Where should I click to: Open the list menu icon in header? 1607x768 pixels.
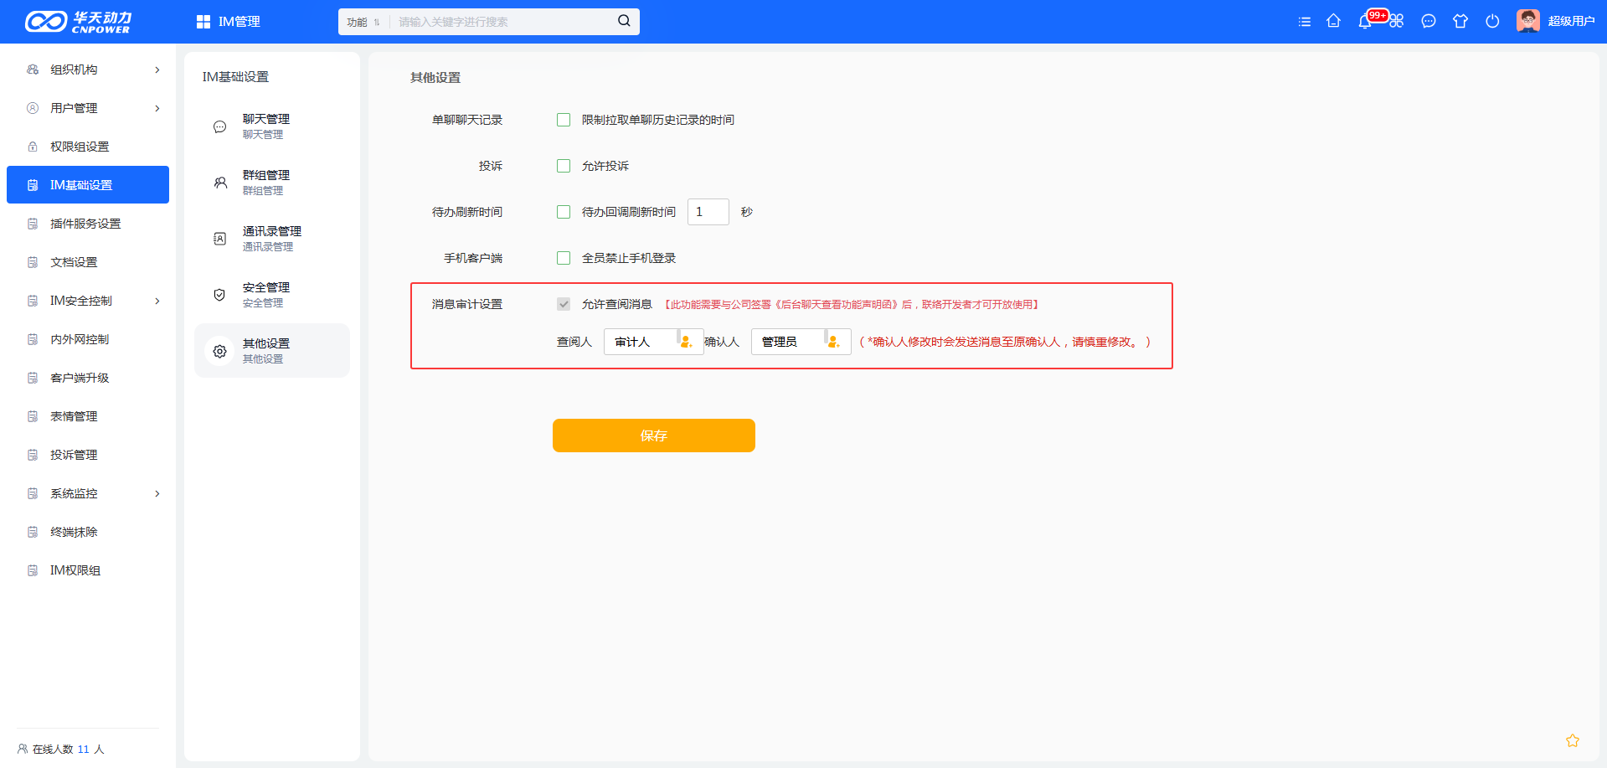[1304, 22]
